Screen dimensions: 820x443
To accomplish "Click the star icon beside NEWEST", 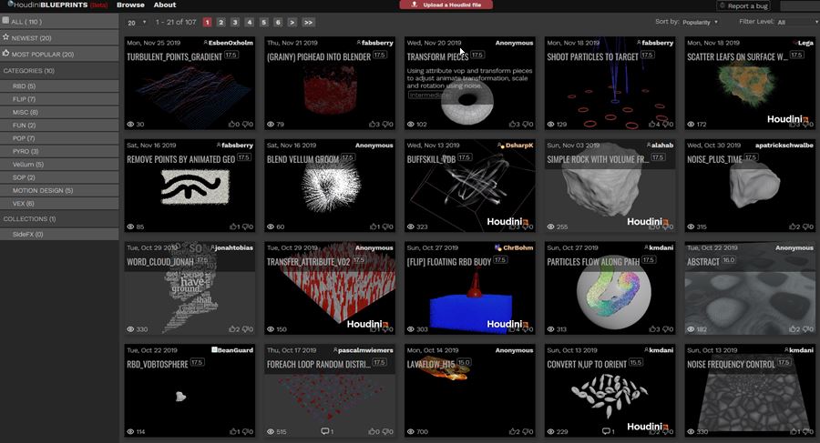I will point(5,37).
